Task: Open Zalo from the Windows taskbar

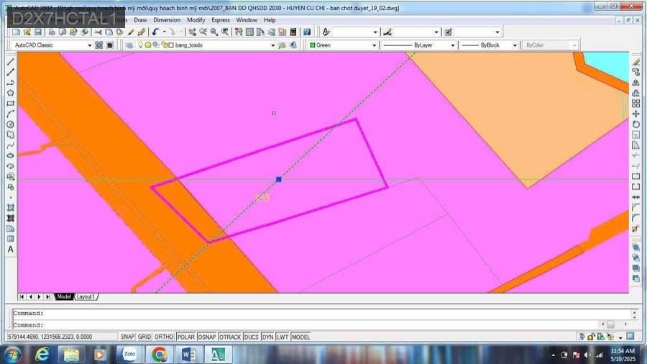Action: tap(130, 354)
